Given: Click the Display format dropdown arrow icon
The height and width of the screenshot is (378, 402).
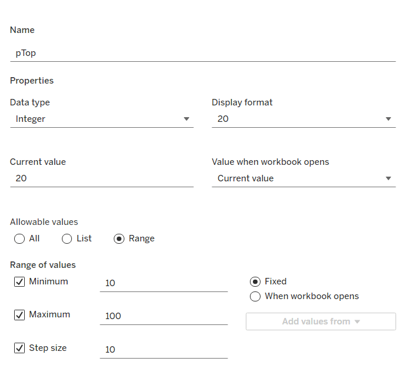Looking at the screenshot, I should (x=388, y=119).
